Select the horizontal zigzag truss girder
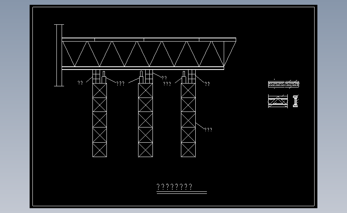Image resolution: width=347 pixels, height=213 pixels. (x=149, y=54)
